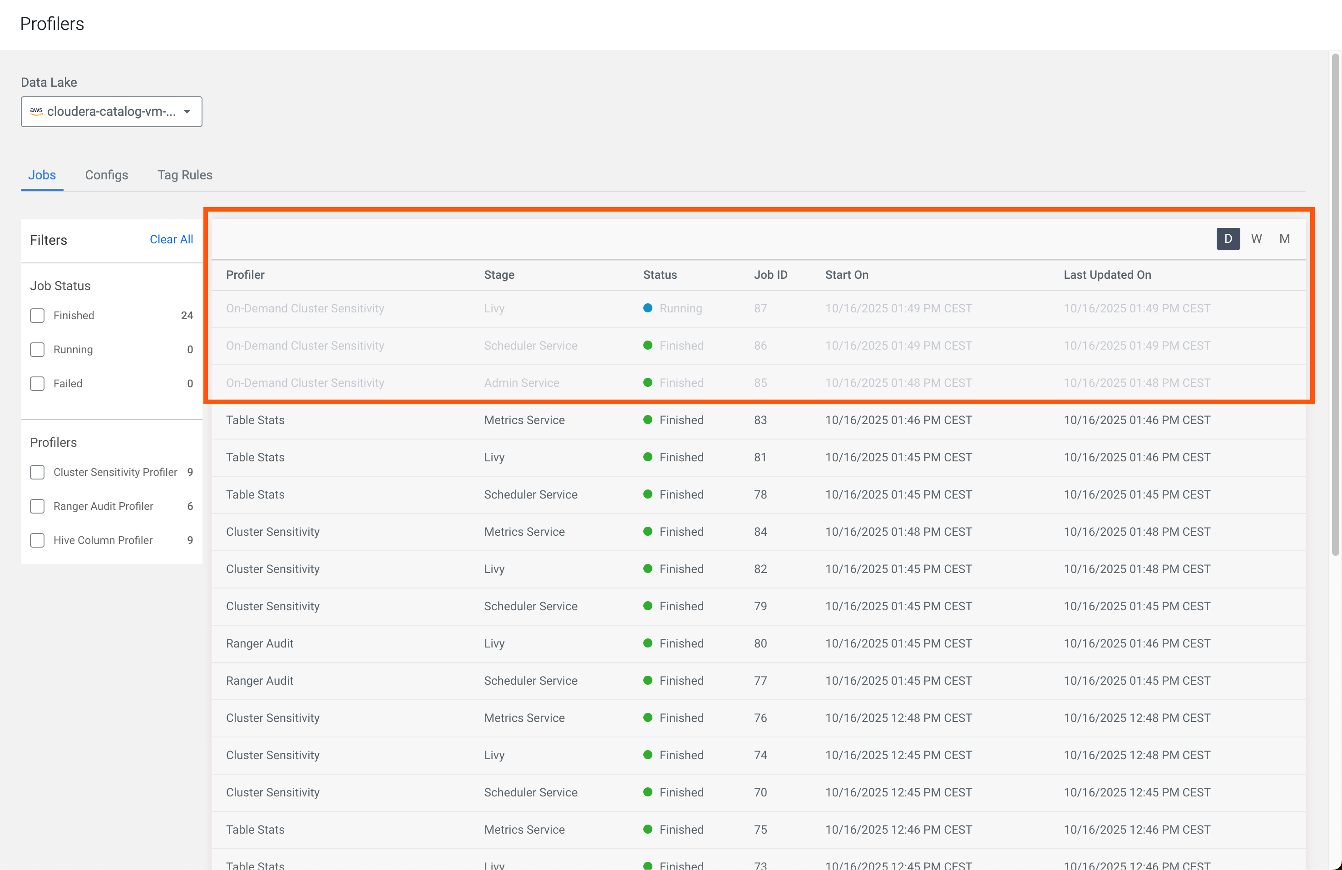This screenshot has height=870, width=1342.
Task: Check the Finished job status filter
Action: coord(37,316)
